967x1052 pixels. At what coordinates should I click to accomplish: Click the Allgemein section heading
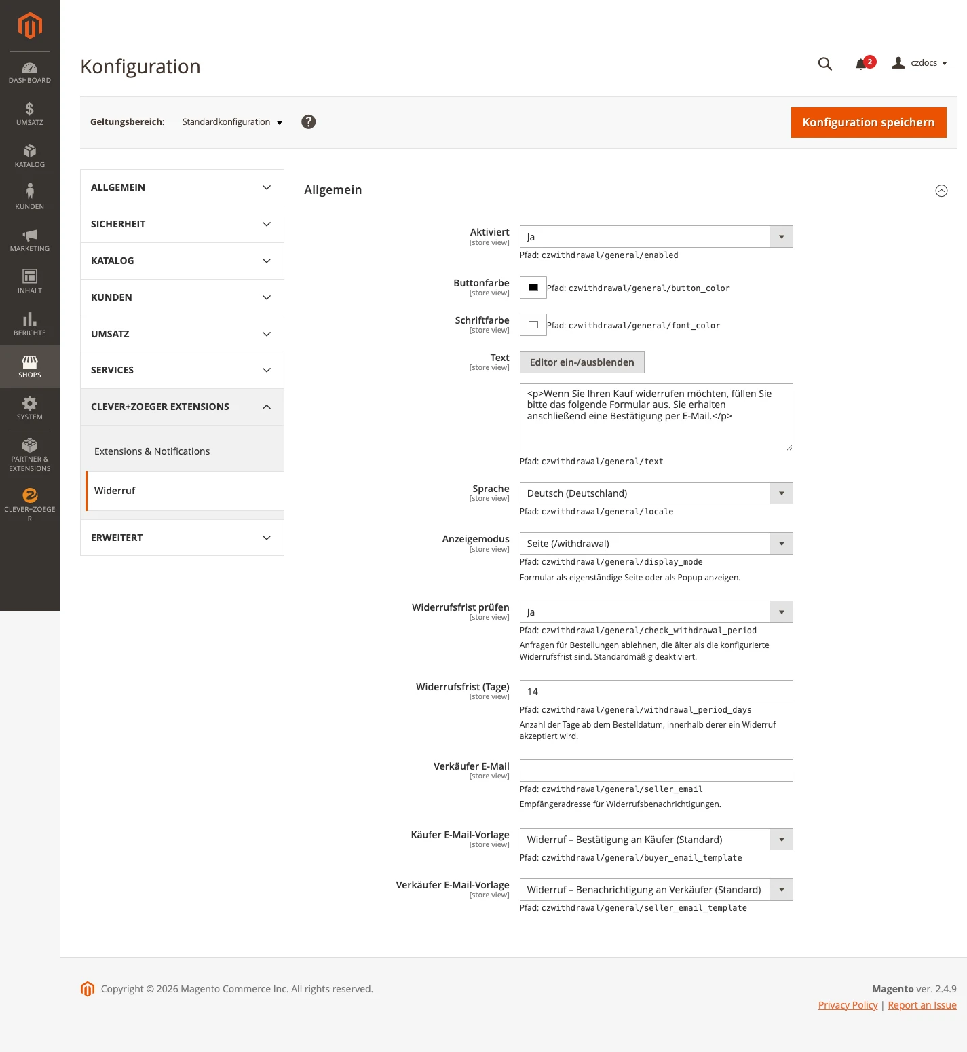click(333, 190)
